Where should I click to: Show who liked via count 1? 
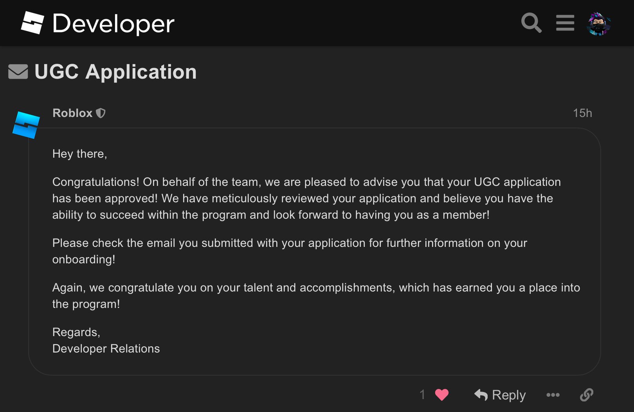(x=422, y=394)
